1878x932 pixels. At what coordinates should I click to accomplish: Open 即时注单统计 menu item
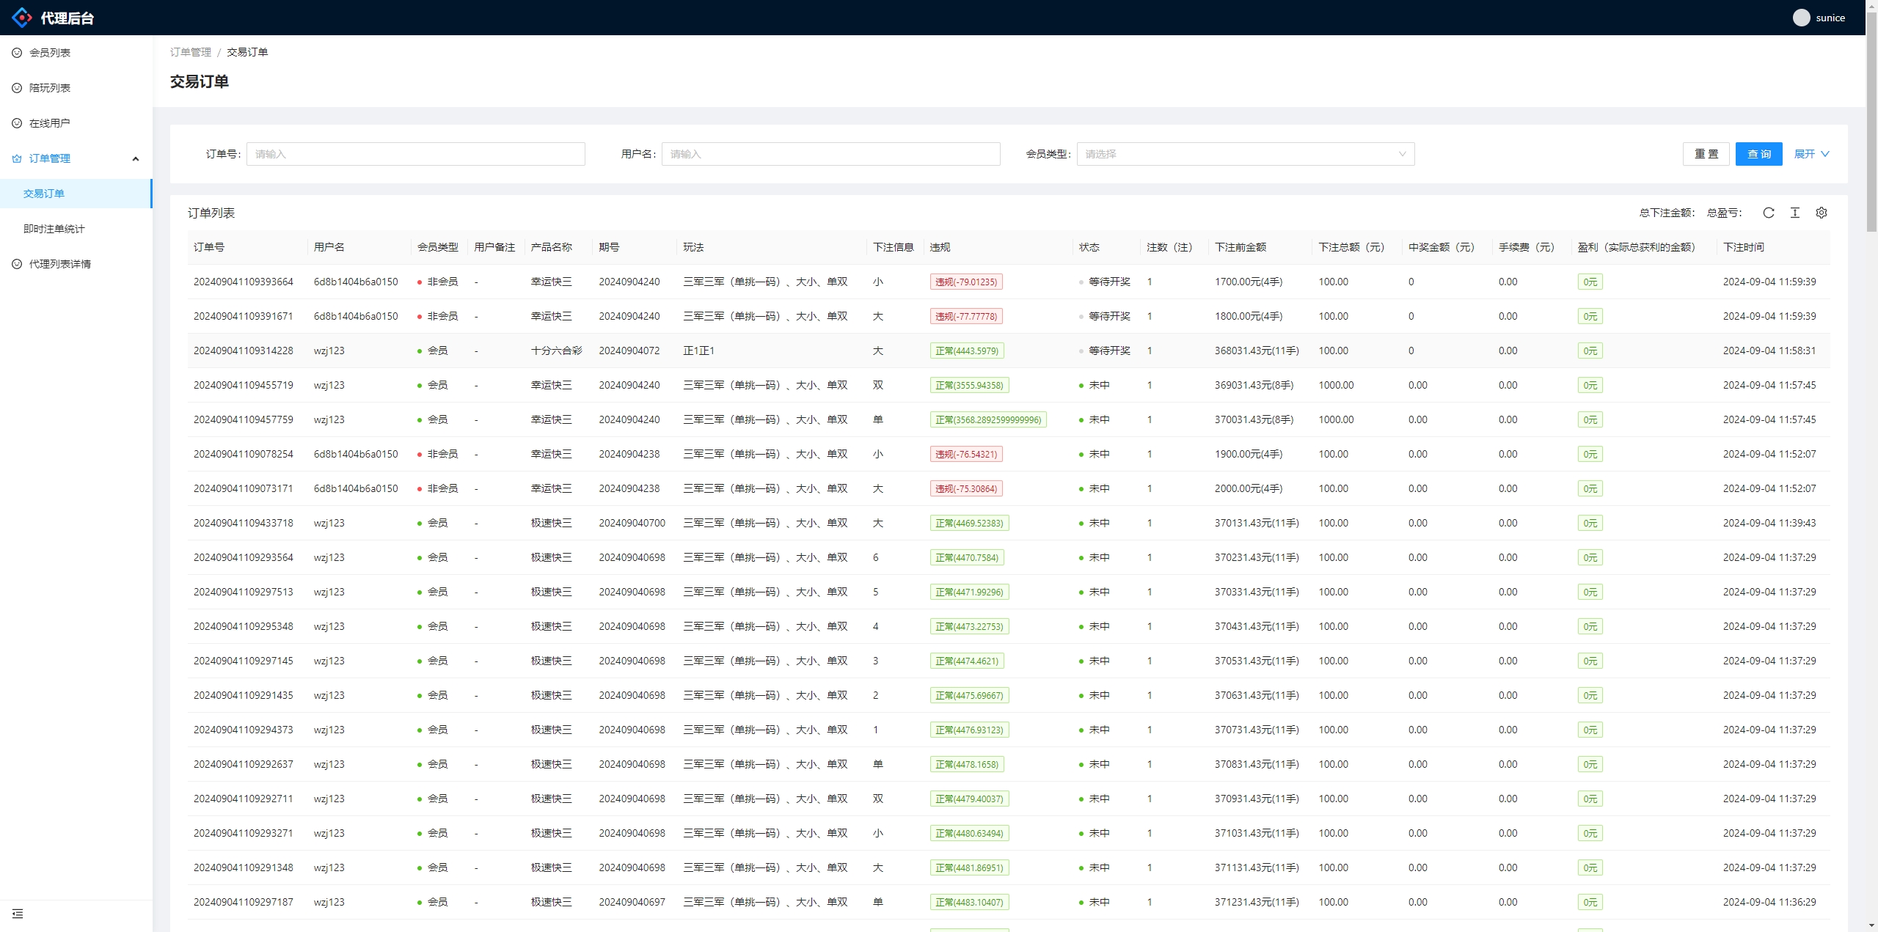[x=54, y=229]
